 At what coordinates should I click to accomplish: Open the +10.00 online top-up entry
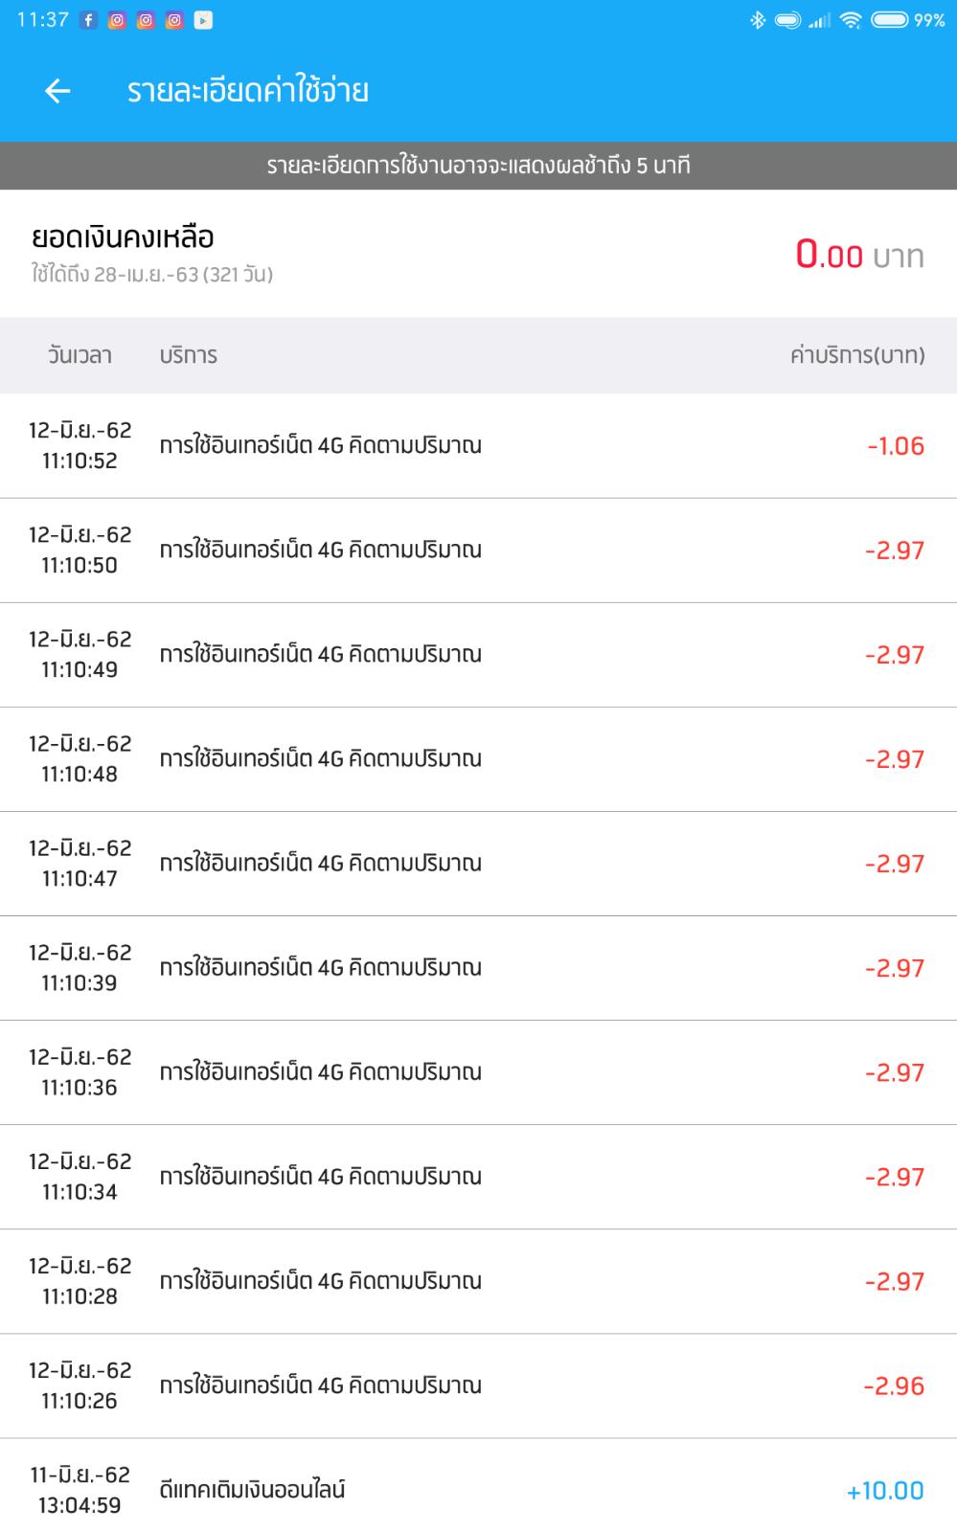pos(478,1490)
